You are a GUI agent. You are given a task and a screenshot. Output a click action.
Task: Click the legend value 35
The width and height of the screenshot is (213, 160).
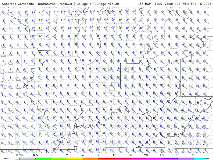coord(193,155)
